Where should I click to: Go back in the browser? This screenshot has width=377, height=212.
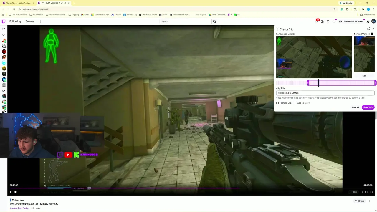[3, 9]
